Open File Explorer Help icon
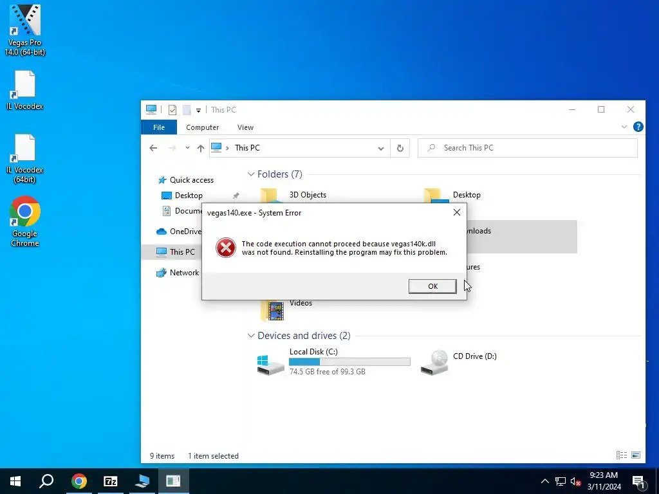The image size is (659, 494). (638, 127)
